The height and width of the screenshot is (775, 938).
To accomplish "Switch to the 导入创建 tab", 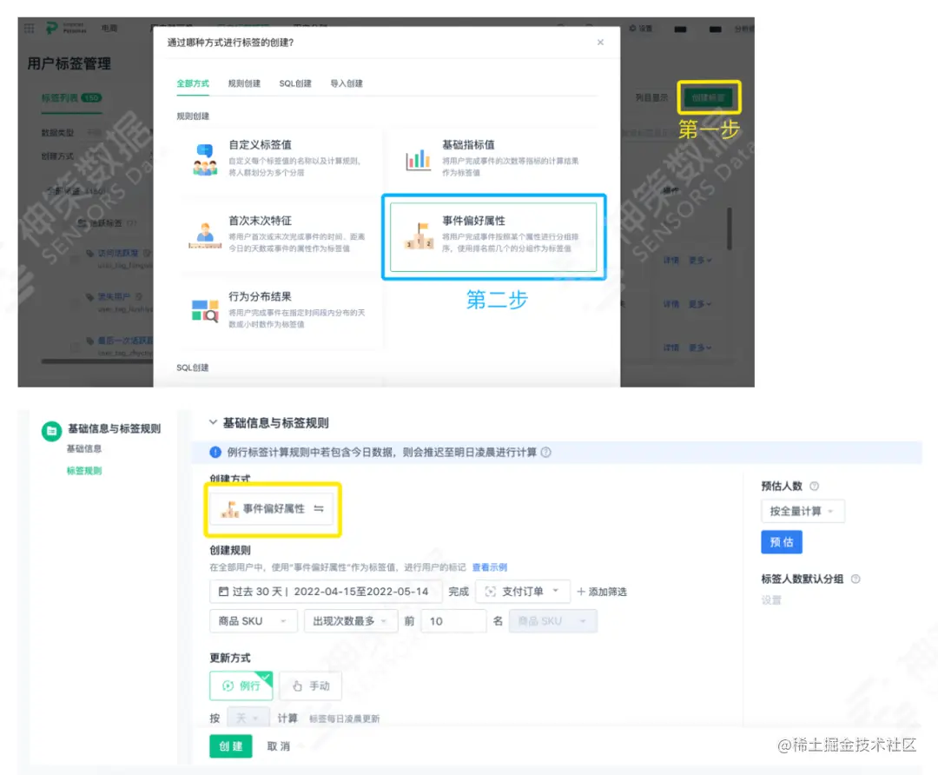I will click(347, 83).
